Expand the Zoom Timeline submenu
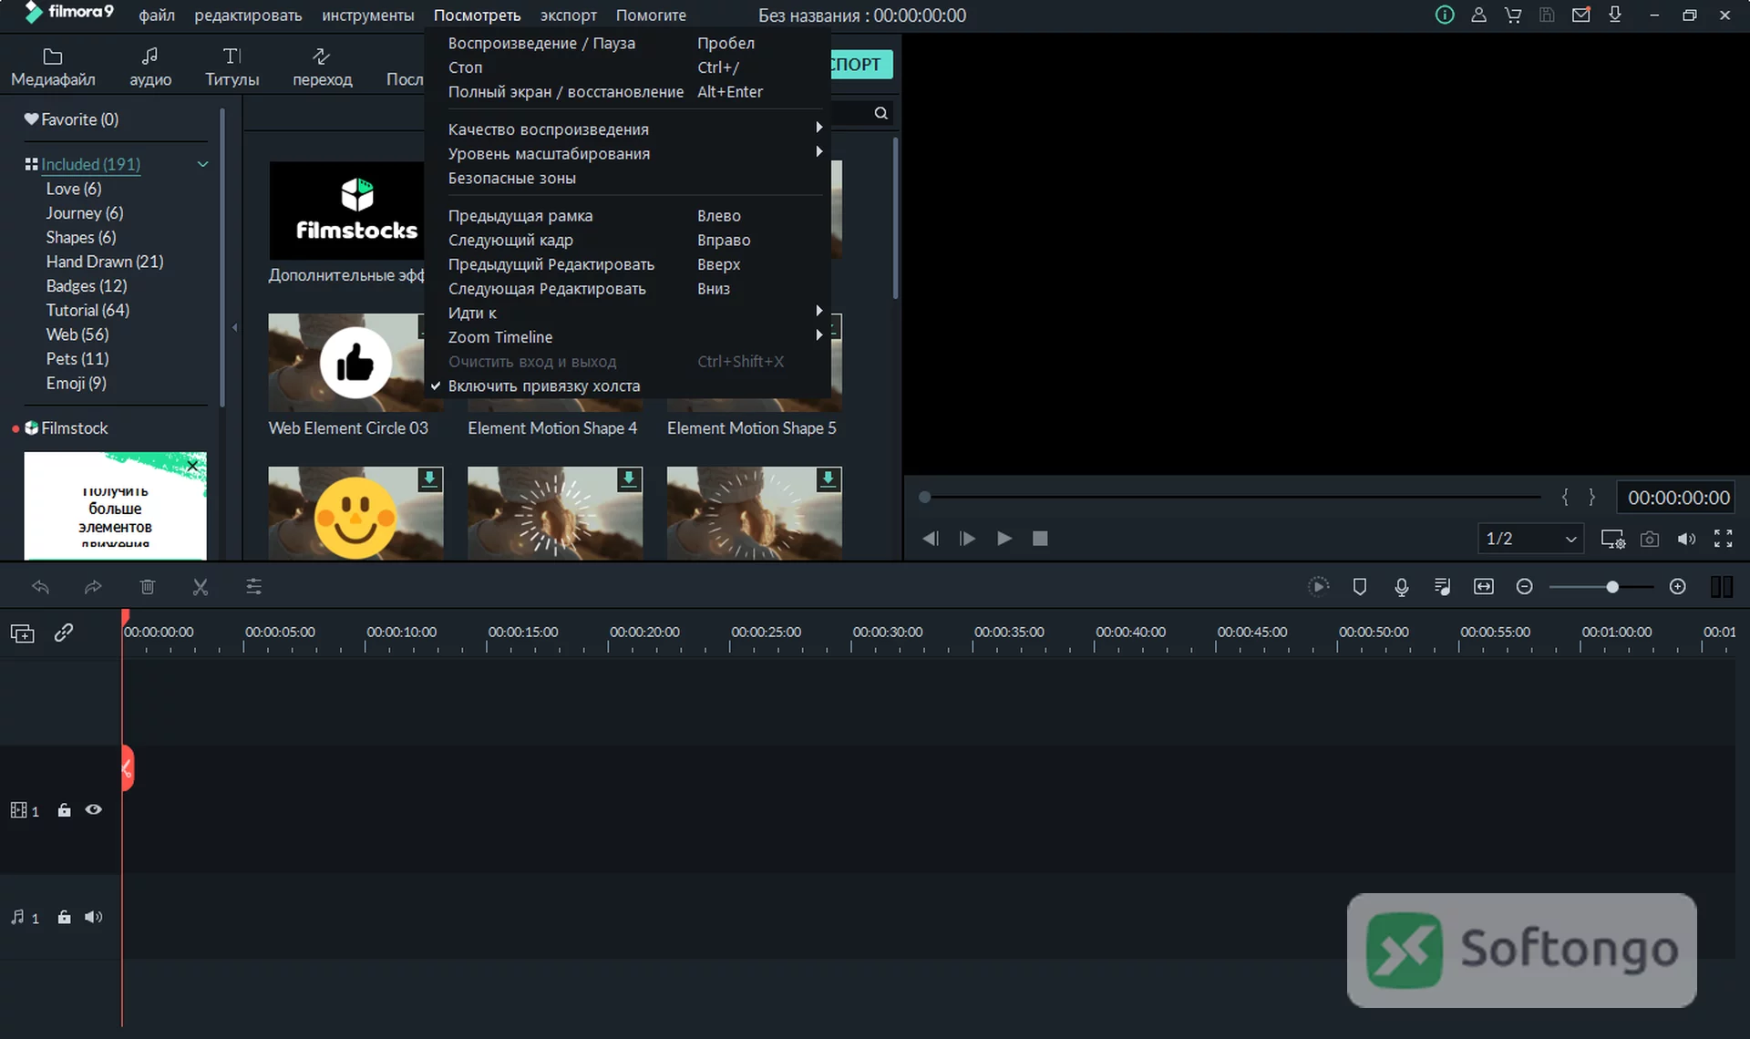The height and width of the screenshot is (1039, 1750). click(627, 337)
